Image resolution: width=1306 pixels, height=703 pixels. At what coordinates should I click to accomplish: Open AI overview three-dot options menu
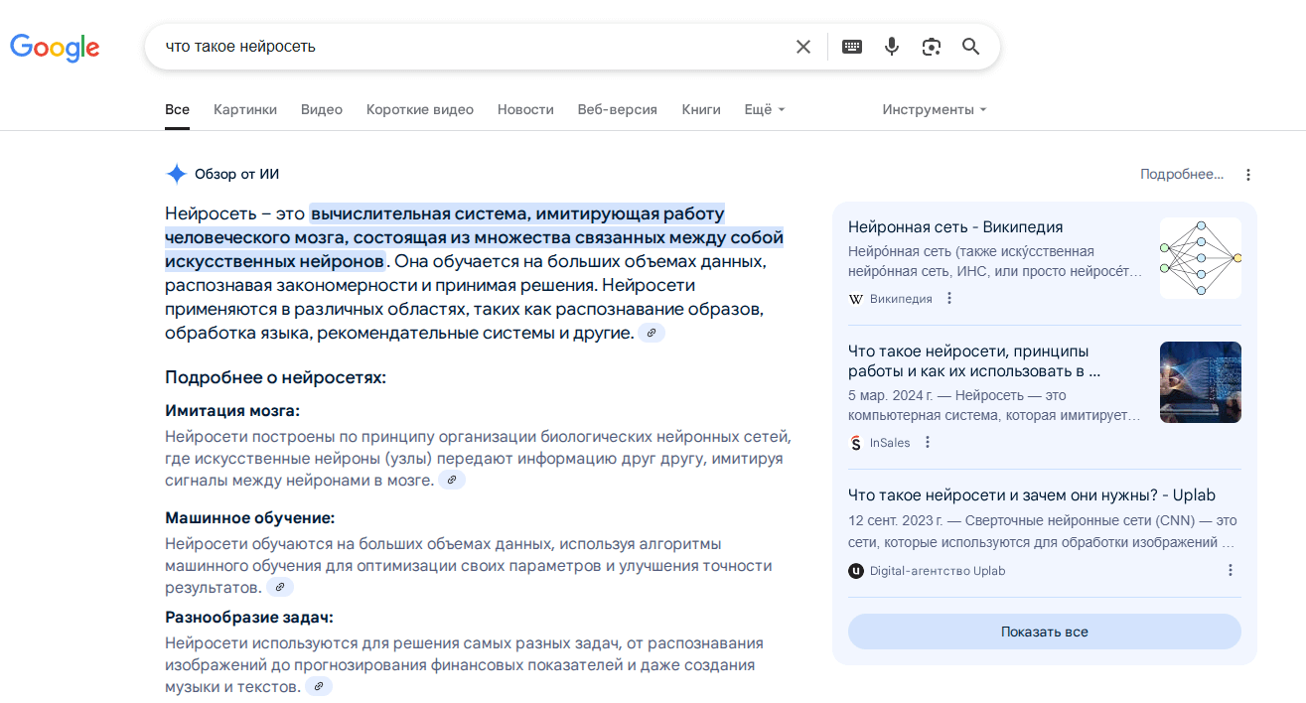point(1248,175)
